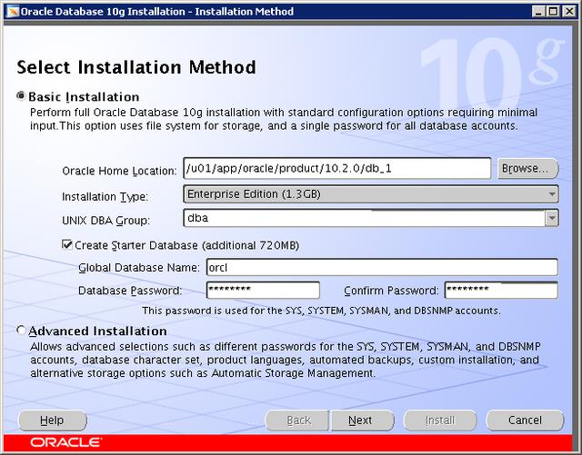Click the 'Installation Type:' label

pyautogui.click(x=105, y=196)
